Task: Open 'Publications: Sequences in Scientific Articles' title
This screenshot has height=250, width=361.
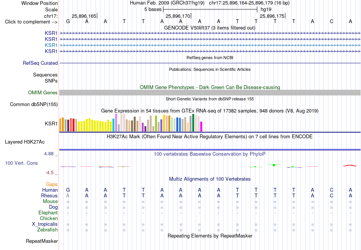Action: [210, 69]
